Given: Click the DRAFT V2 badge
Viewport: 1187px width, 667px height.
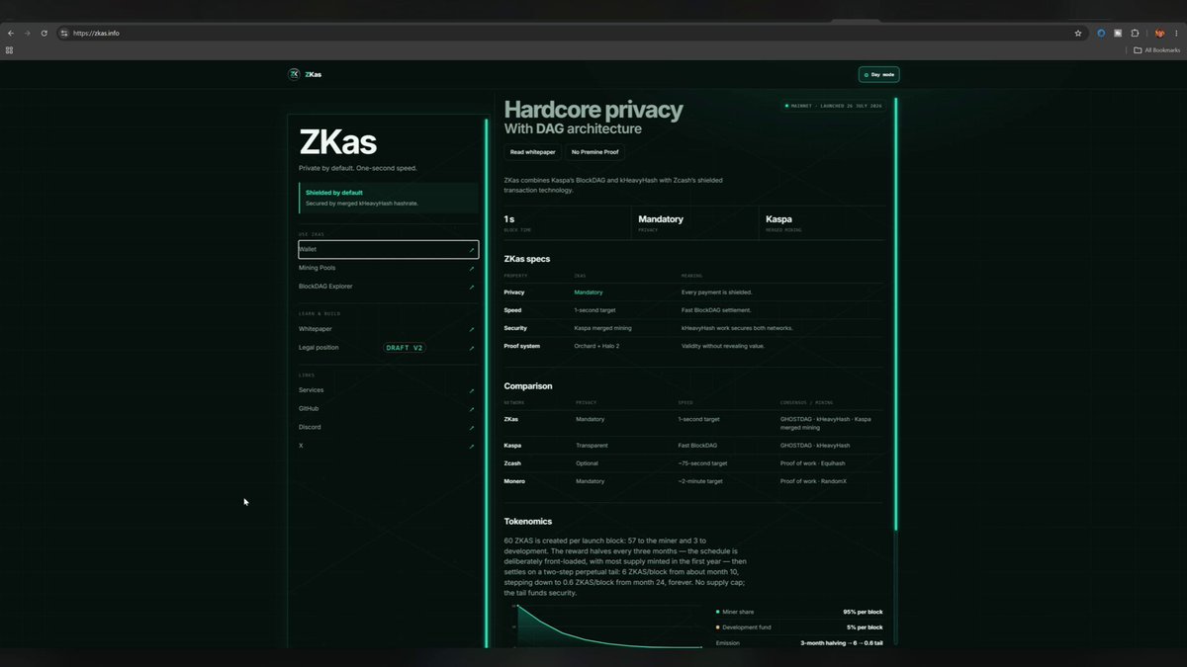Looking at the screenshot, I should pos(405,348).
